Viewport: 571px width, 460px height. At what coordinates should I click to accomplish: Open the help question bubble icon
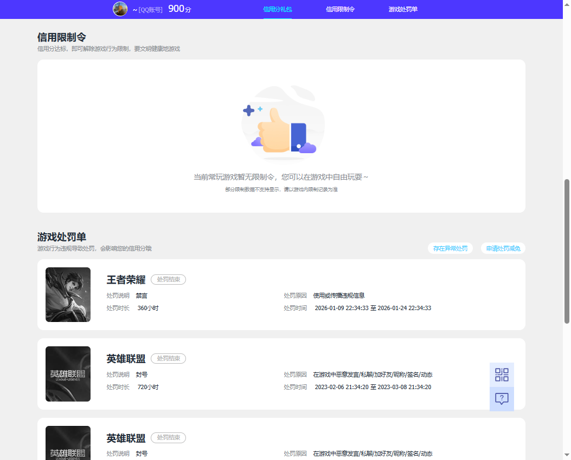click(502, 399)
